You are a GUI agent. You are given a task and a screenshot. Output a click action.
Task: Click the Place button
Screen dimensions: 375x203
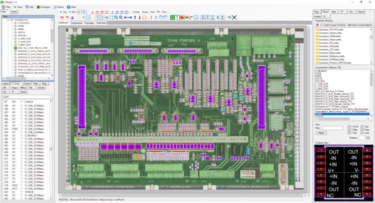tap(321, 133)
